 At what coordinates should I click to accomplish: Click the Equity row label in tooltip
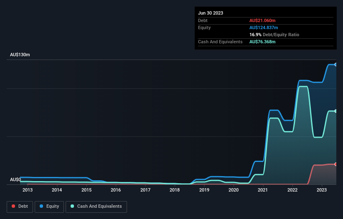click(204, 27)
